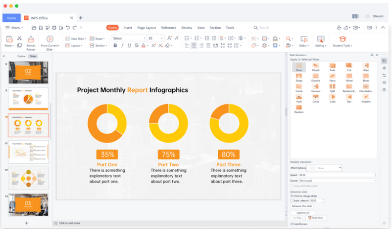
Task: Open the Seoul font name dropdown
Action: point(145,38)
